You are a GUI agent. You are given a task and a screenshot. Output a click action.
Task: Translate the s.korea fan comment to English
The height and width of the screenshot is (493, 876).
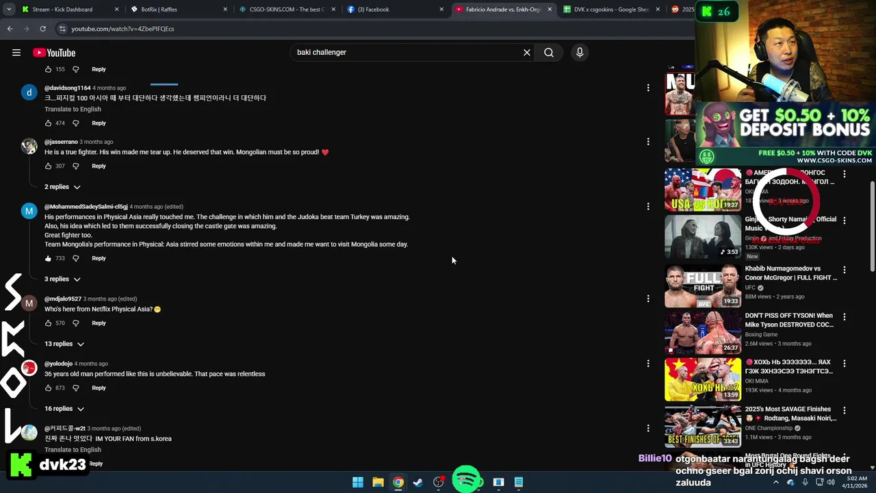pos(73,450)
